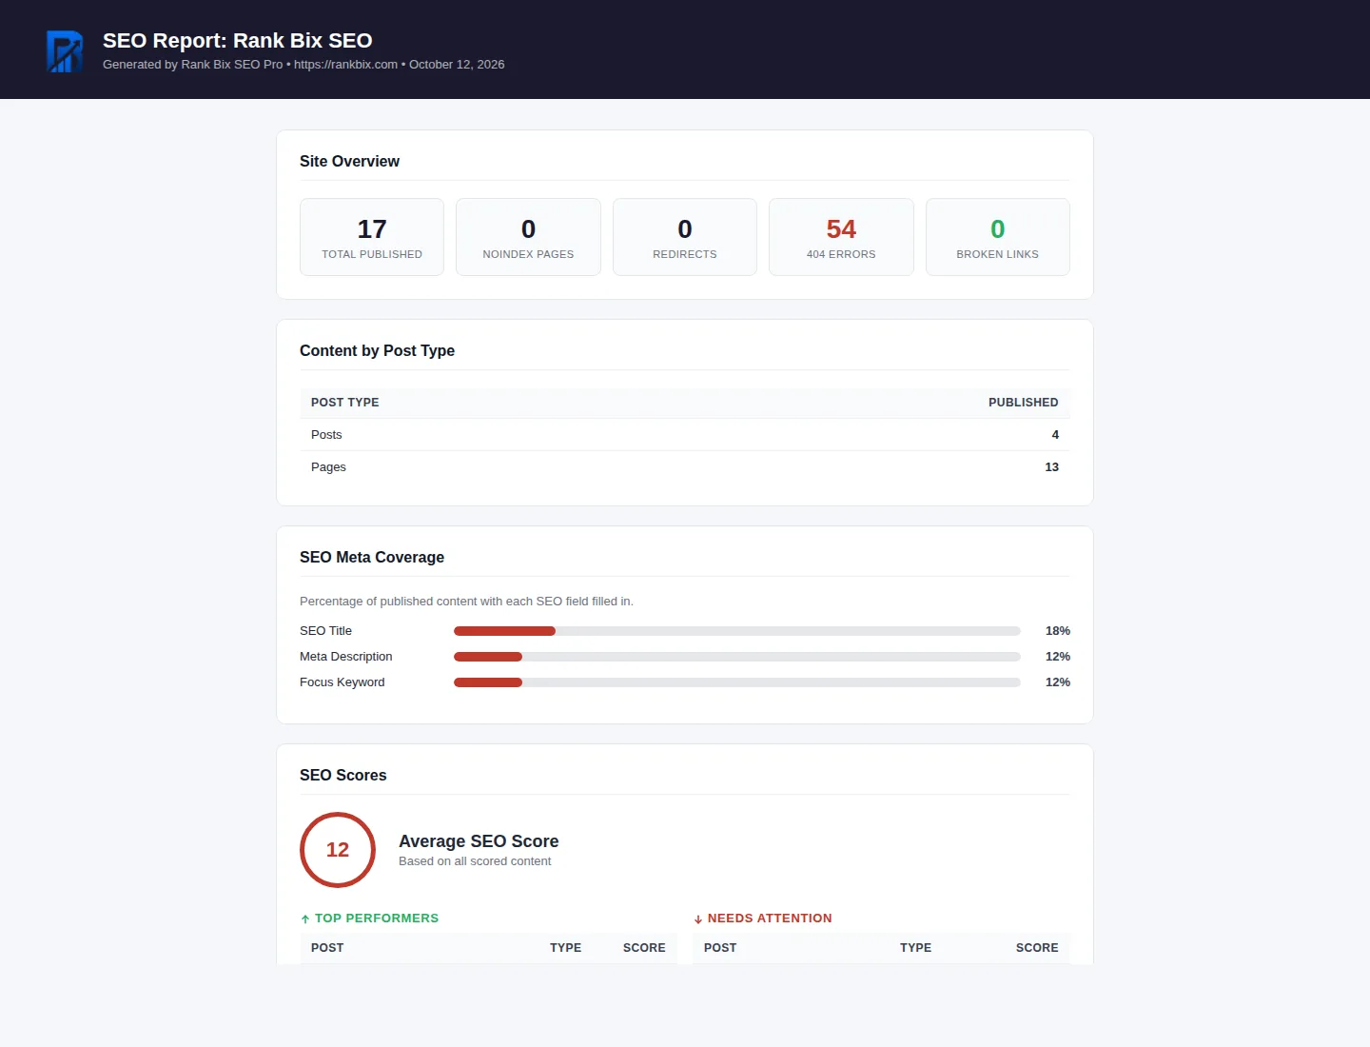The width and height of the screenshot is (1370, 1047).
Task: Click the "Generated by Rank Bix SEO Pro" subtitle line
Action: tap(303, 65)
